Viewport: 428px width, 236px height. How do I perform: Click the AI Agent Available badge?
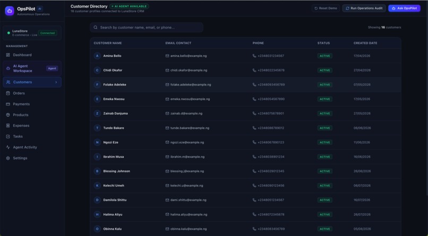(x=129, y=6)
